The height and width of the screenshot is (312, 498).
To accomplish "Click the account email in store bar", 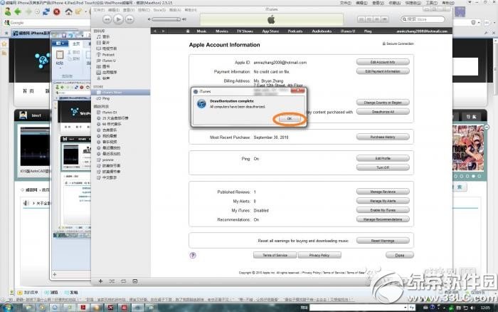I will click(x=422, y=31).
